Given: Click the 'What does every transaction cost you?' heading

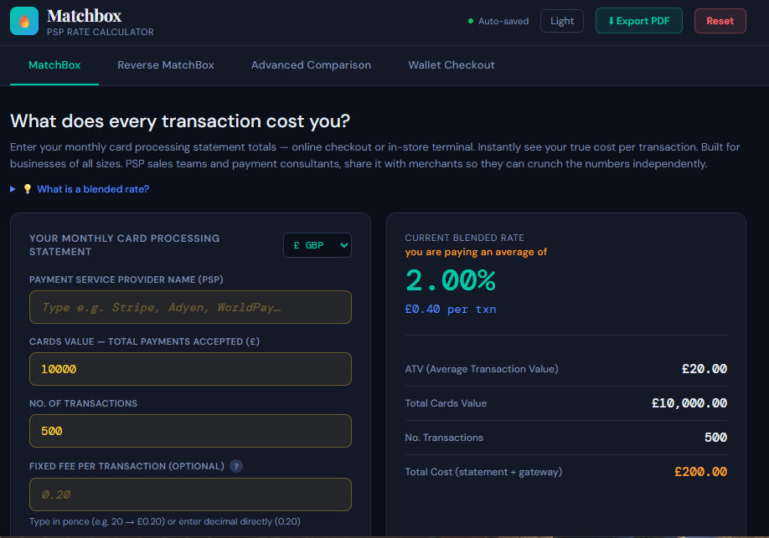Looking at the screenshot, I should pos(180,121).
